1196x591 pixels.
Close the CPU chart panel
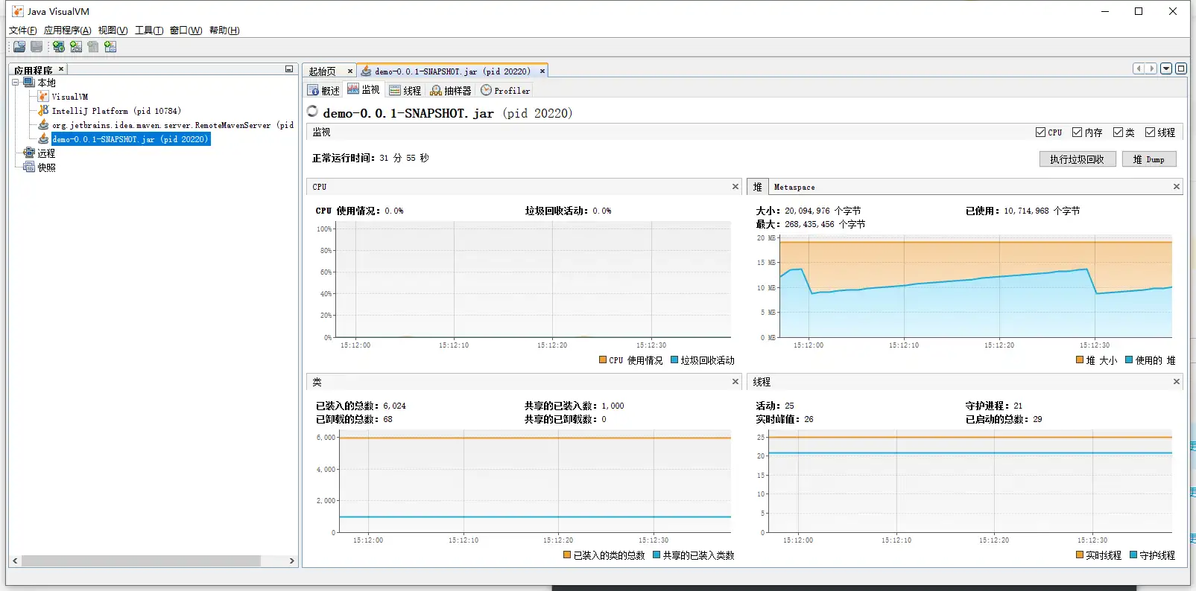tap(735, 187)
